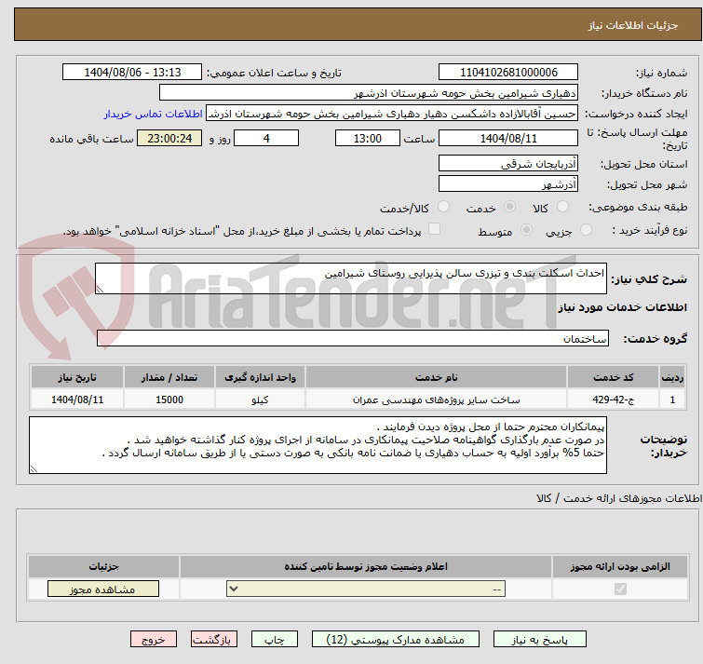Choose the 'متوسط' purchase type
Image resolution: width=703 pixels, height=664 pixels.
coord(527,230)
